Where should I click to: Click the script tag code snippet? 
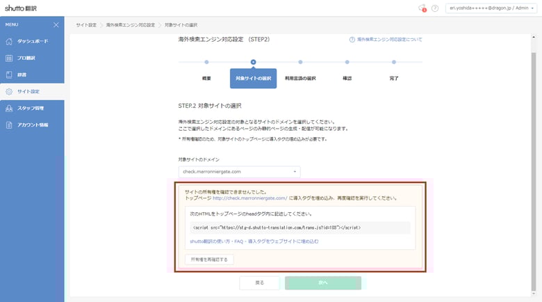pyautogui.click(x=299, y=228)
